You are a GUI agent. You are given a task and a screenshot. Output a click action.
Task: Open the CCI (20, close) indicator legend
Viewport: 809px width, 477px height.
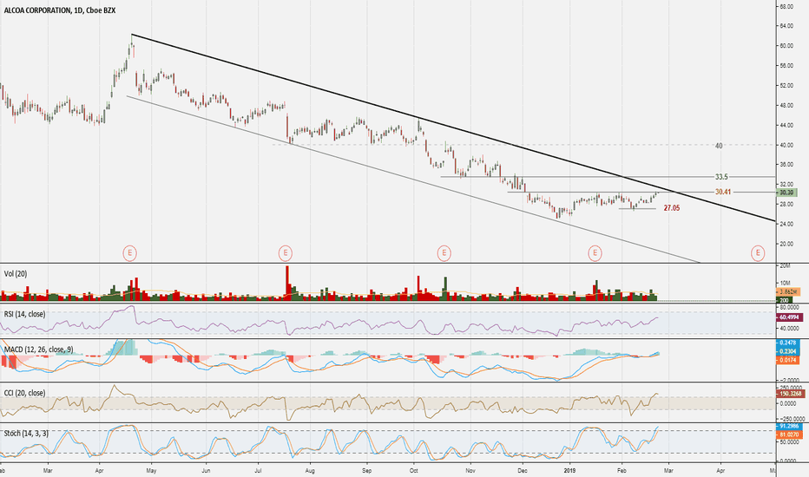[24, 393]
